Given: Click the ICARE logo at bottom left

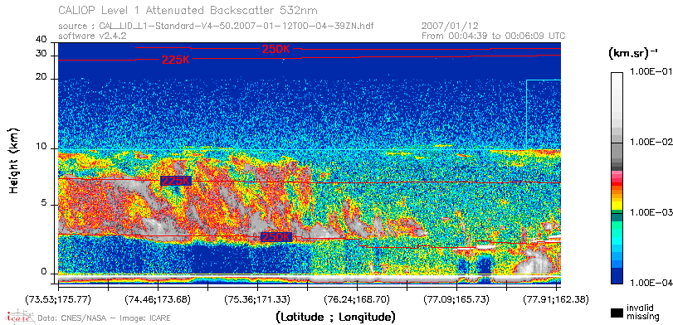Looking at the screenshot, I should coord(19,318).
